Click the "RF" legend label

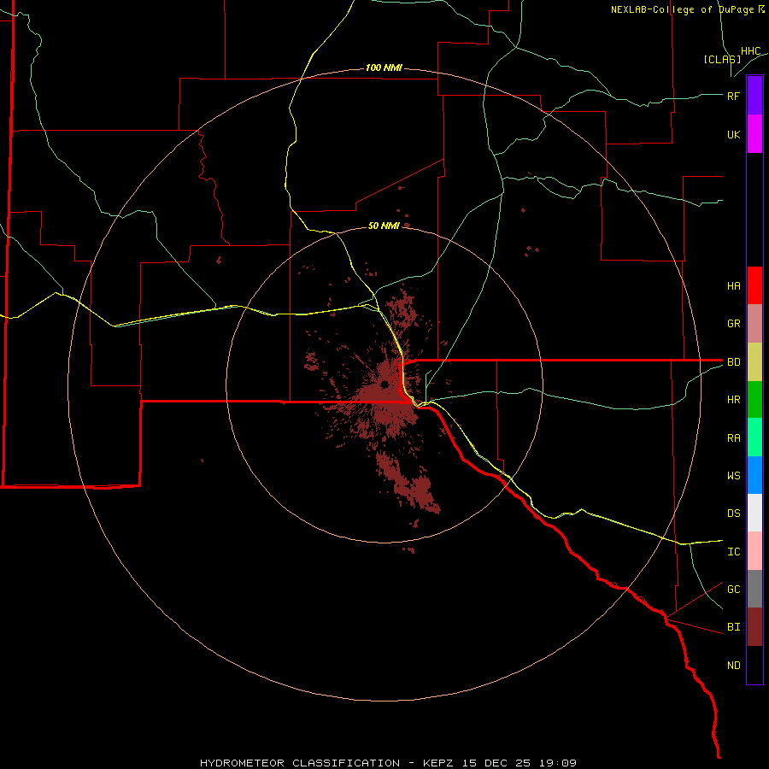733,96
